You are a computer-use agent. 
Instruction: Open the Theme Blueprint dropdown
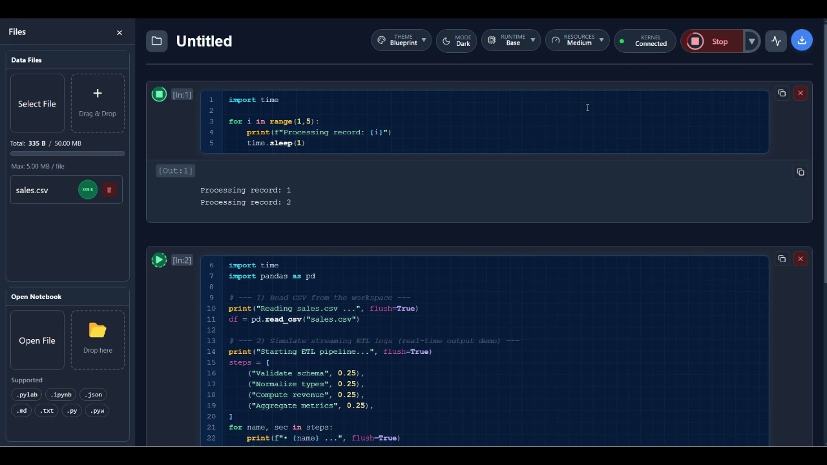(x=401, y=41)
